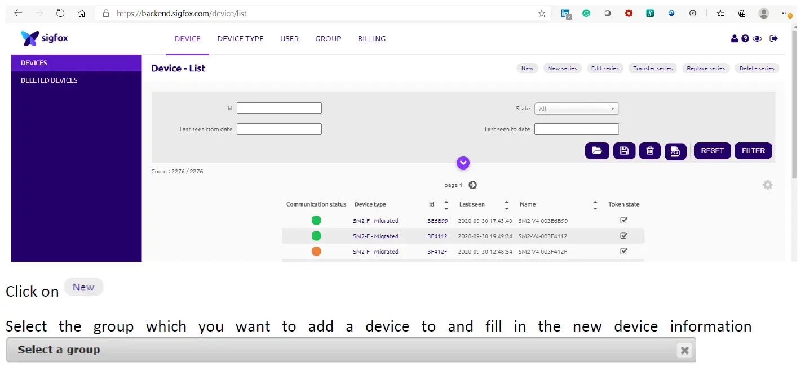Image resolution: width=805 pixels, height=367 pixels.
Task: Log out using the exit icon
Action: point(773,38)
